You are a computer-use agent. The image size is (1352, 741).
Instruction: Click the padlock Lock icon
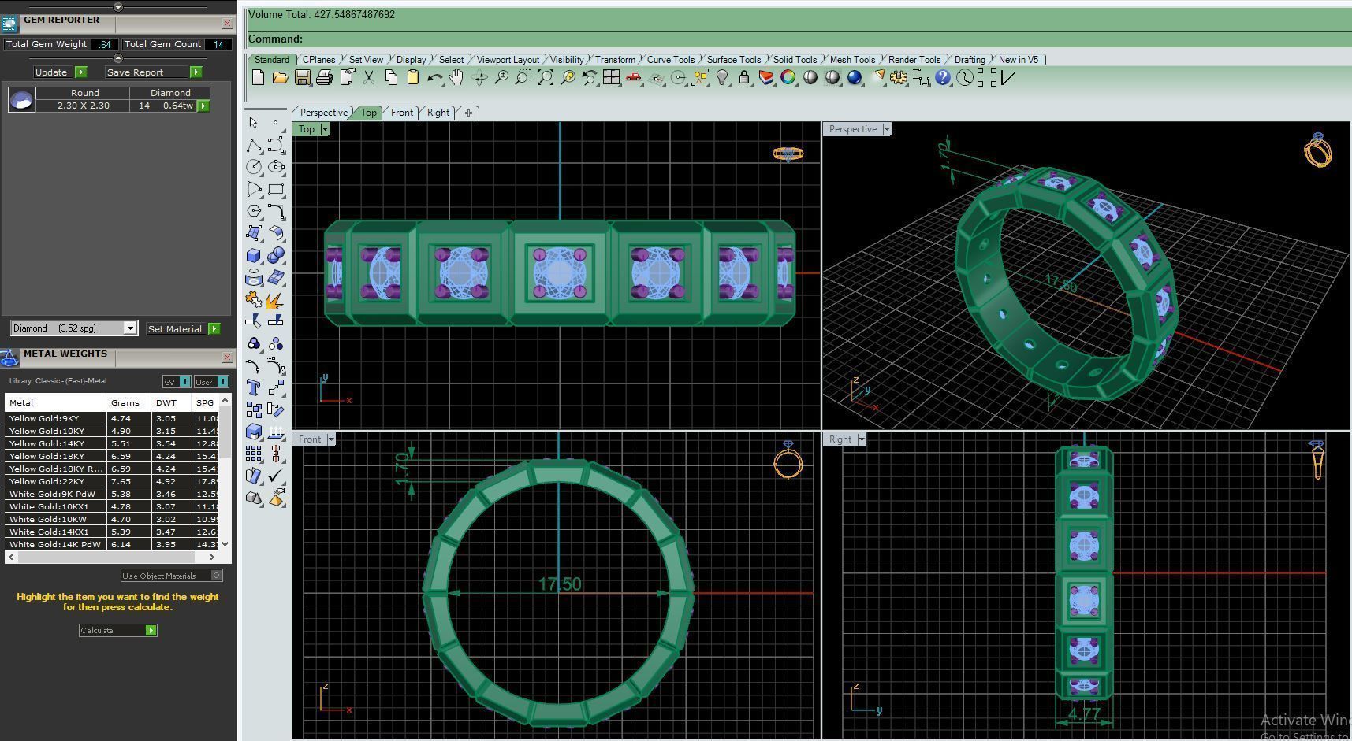[743, 77]
